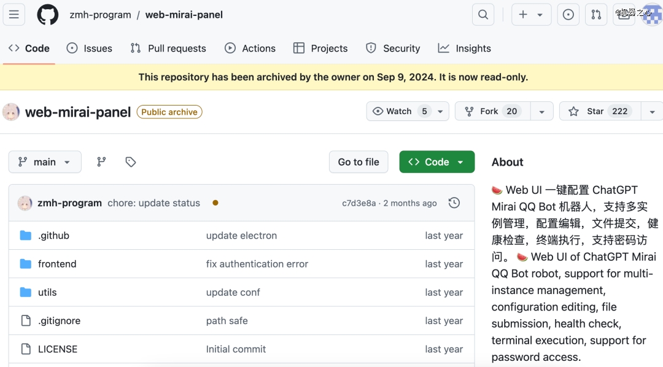The width and height of the screenshot is (663, 367).
Task: Open zmh-program commit author link
Action: point(70,203)
